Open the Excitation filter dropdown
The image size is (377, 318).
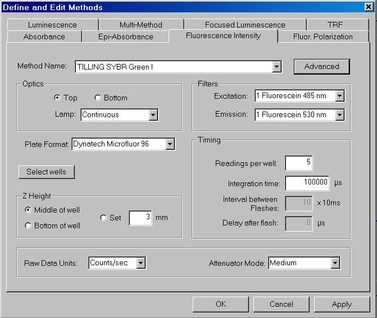click(339, 96)
